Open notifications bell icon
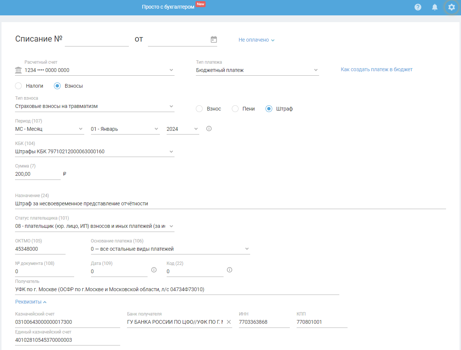 tap(435, 7)
